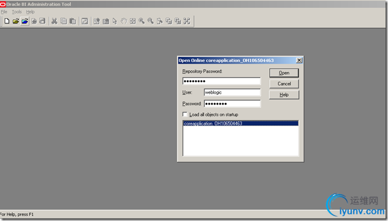Click the Zoom Out magnifier icon
388x221 pixels.
[x=151, y=21]
